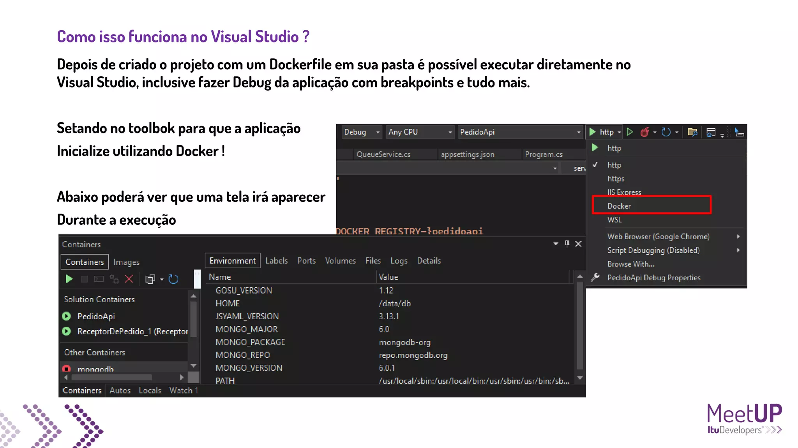Viewport: 798px width, 448px height.
Task: Switch to the Autos bottom tab
Action: tap(120, 390)
